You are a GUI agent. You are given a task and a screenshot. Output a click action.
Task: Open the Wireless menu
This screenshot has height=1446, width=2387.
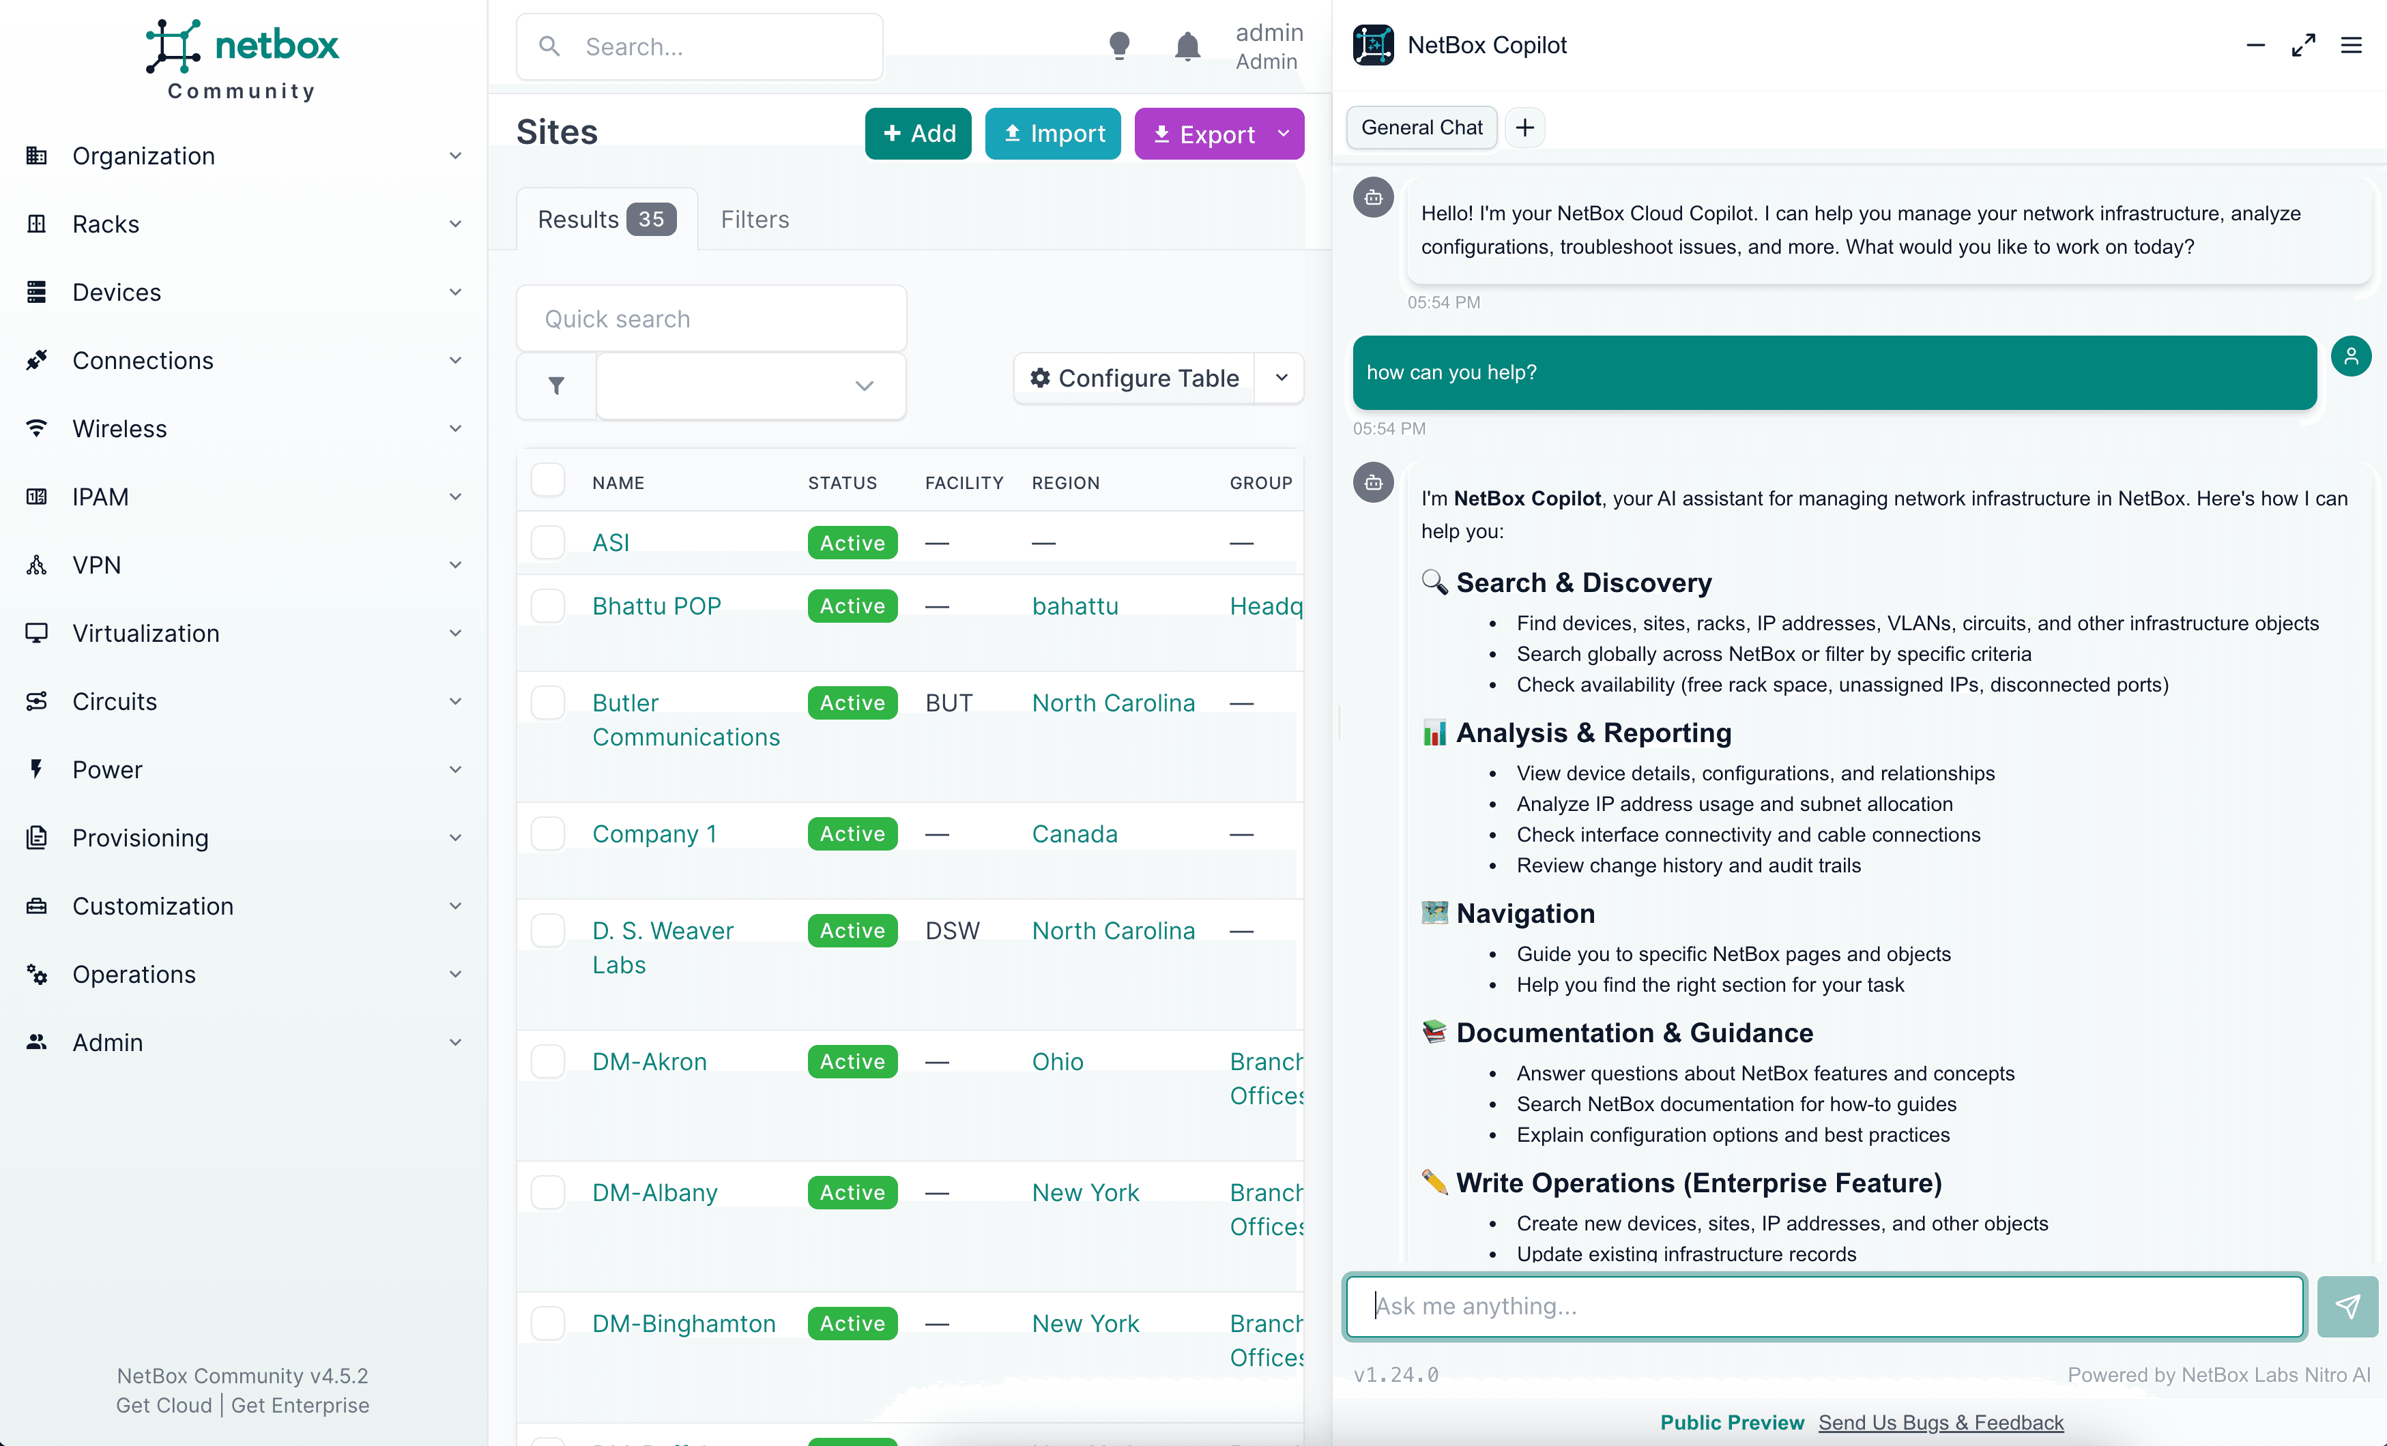[x=242, y=428]
